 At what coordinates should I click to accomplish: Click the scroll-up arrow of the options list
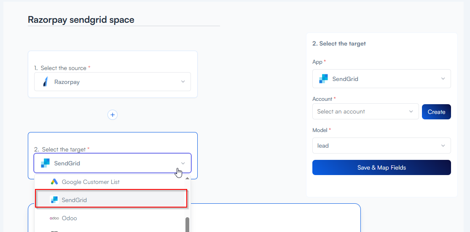point(187,178)
